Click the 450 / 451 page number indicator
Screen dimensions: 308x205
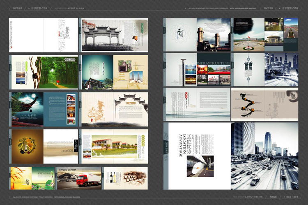(292, 197)
